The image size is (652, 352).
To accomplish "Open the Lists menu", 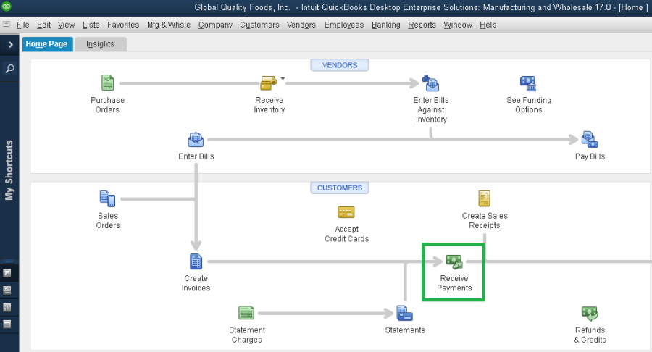I will pos(91,25).
